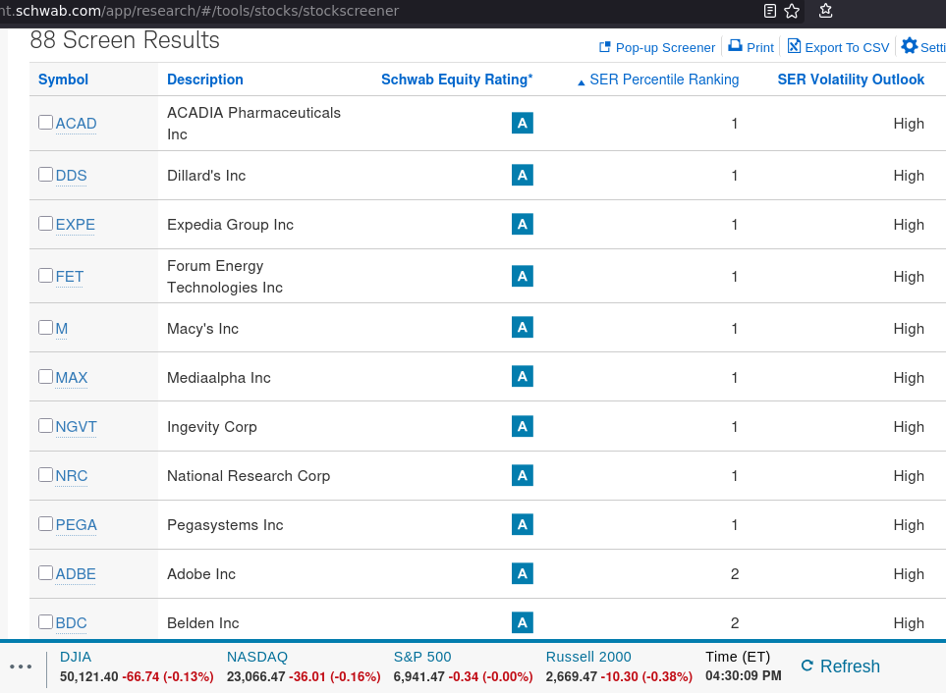Click the A rating badge for PEGA
Screen dimensions: 946x693
523,524
